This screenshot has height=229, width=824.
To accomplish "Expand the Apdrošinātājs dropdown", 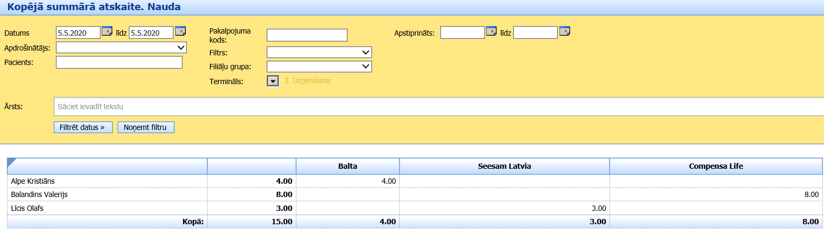I will point(121,48).
